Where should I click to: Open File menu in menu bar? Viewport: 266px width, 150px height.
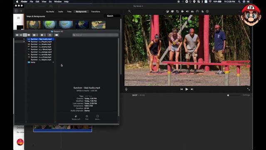[x=32, y=2]
